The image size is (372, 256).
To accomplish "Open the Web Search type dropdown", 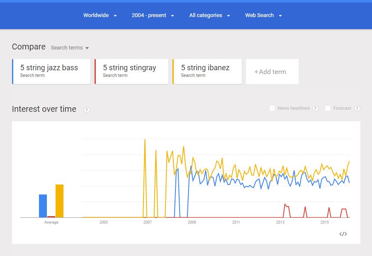I will pos(263,15).
